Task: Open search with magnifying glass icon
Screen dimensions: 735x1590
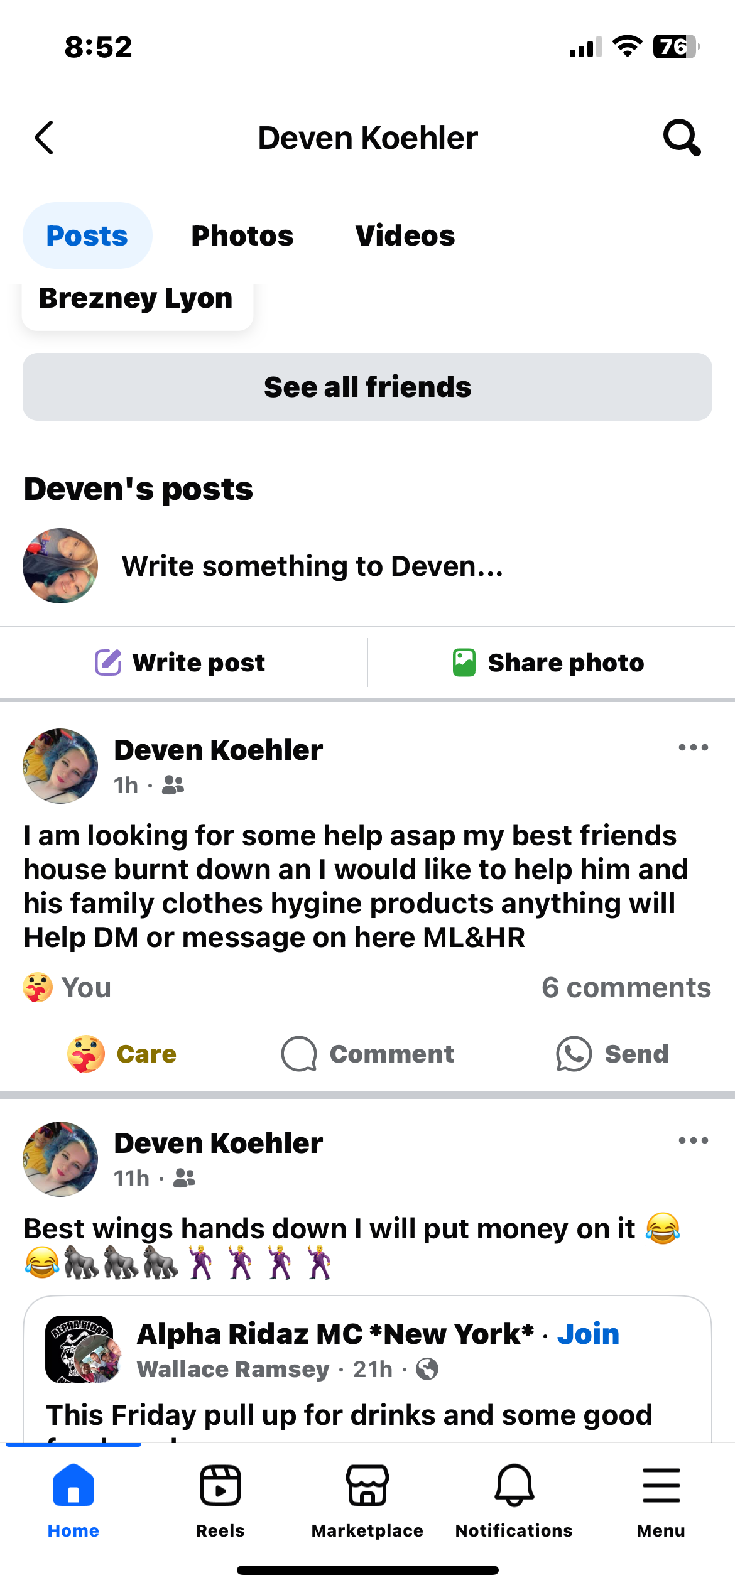Action: pyautogui.click(x=682, y=138)
